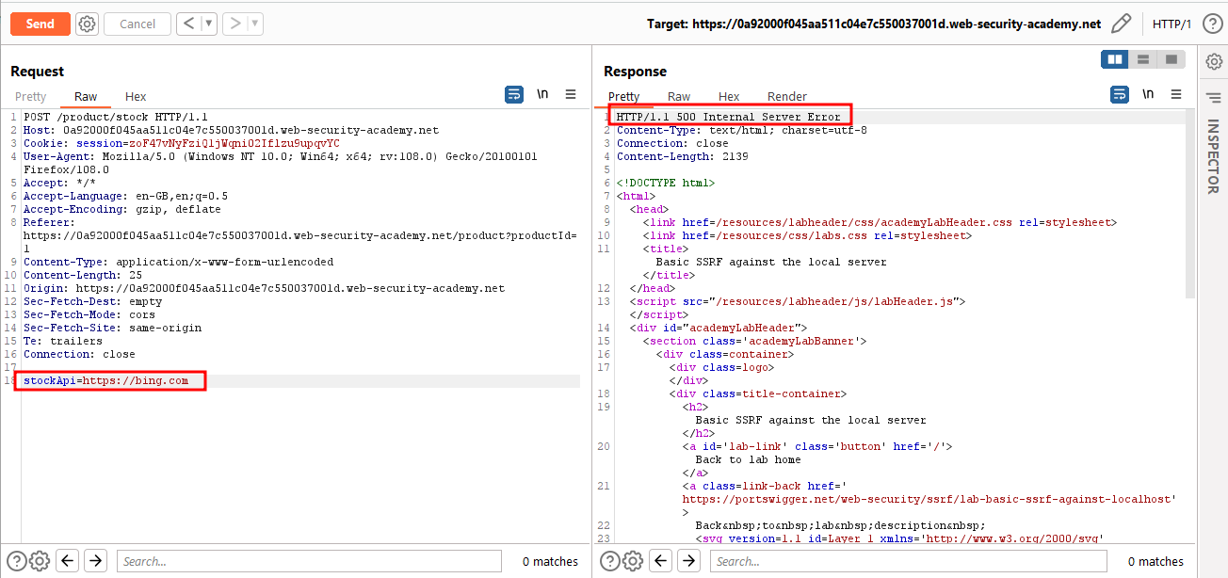Select side-by-side layout view
The width and height of the screenshot is (1228, 578).
[1115, 59]
